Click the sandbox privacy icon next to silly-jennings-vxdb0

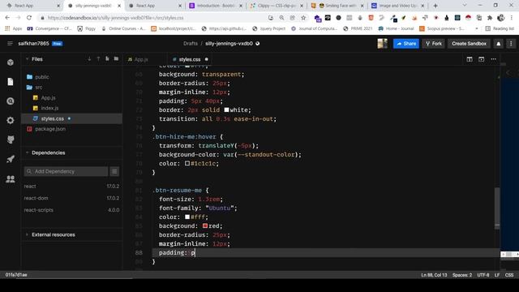pyautogui.click(x=258, y=43)
